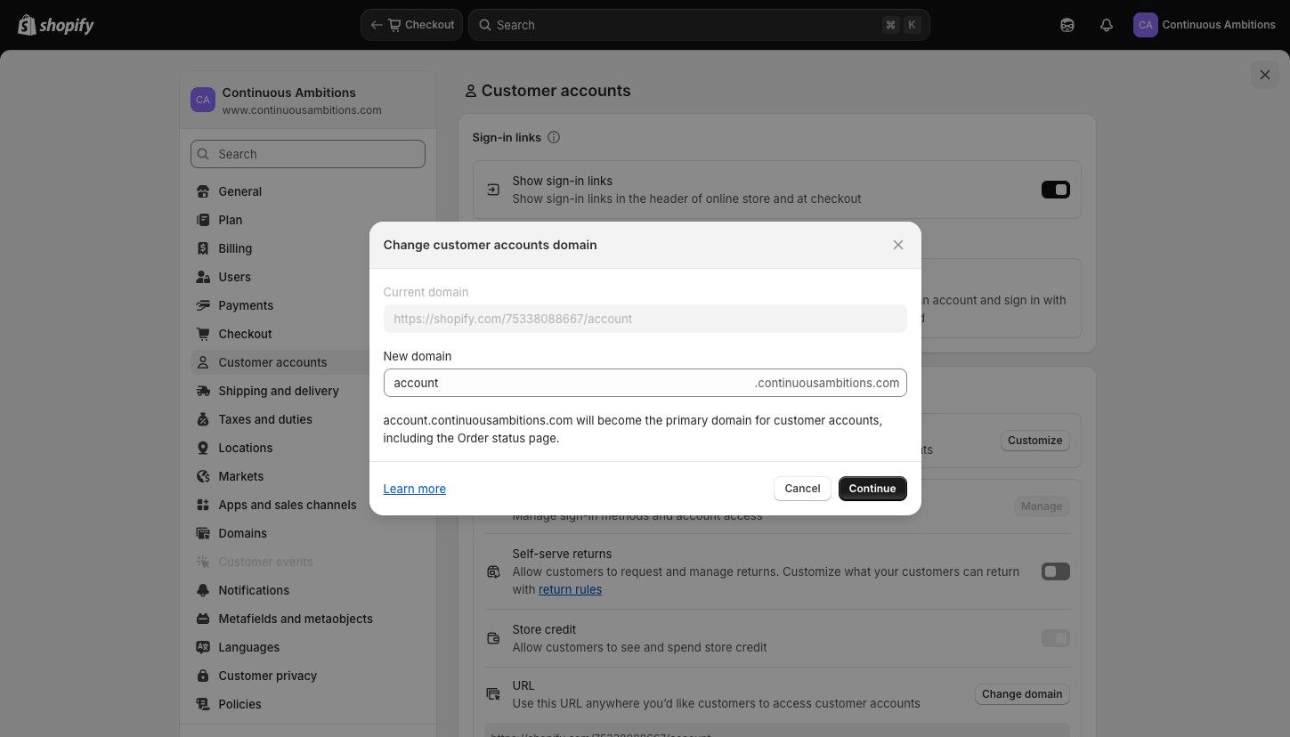Select Payments in settings sidebar
This screenshot has width=1290, height=737.
(246, 305)
